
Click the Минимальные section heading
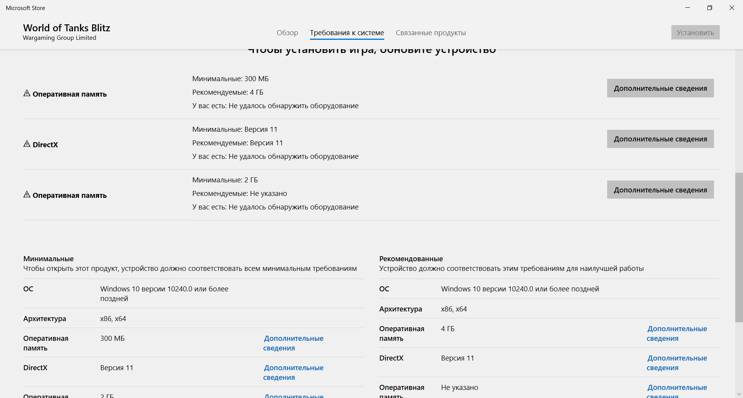[48, 259]
